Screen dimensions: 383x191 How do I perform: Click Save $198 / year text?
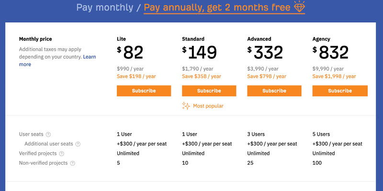pyautogui.click(x=136, y=76)
